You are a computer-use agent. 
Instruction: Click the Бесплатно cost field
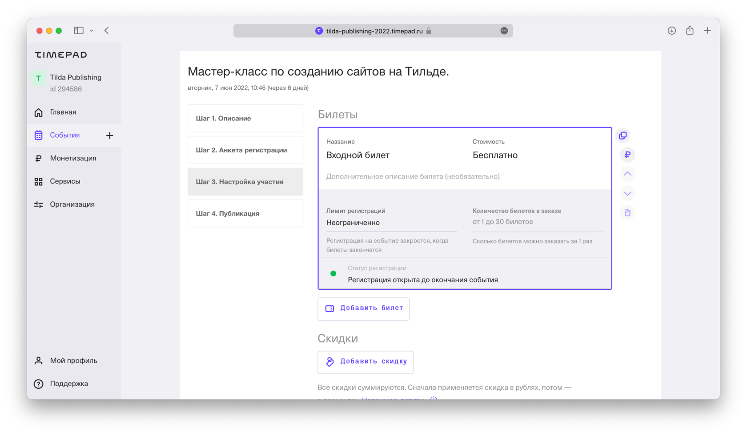(x=495, y=155)
